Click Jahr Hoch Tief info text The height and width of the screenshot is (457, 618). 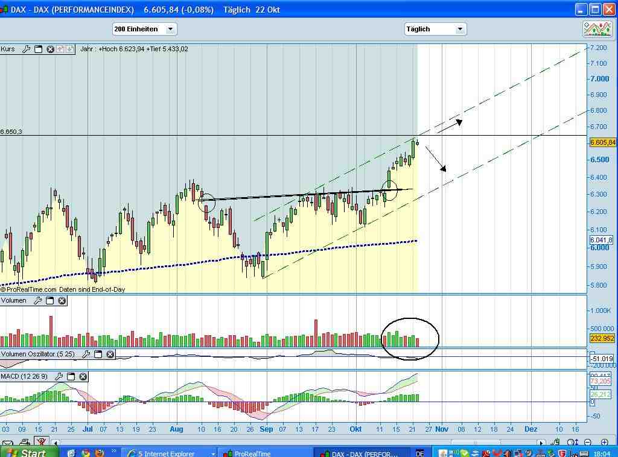coord(134,49)
